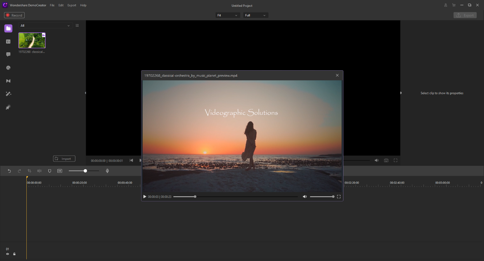Add a marker with the shield icon
Image resolution: width=484 pixels, height=261 pixels.
tap(50, 171)
